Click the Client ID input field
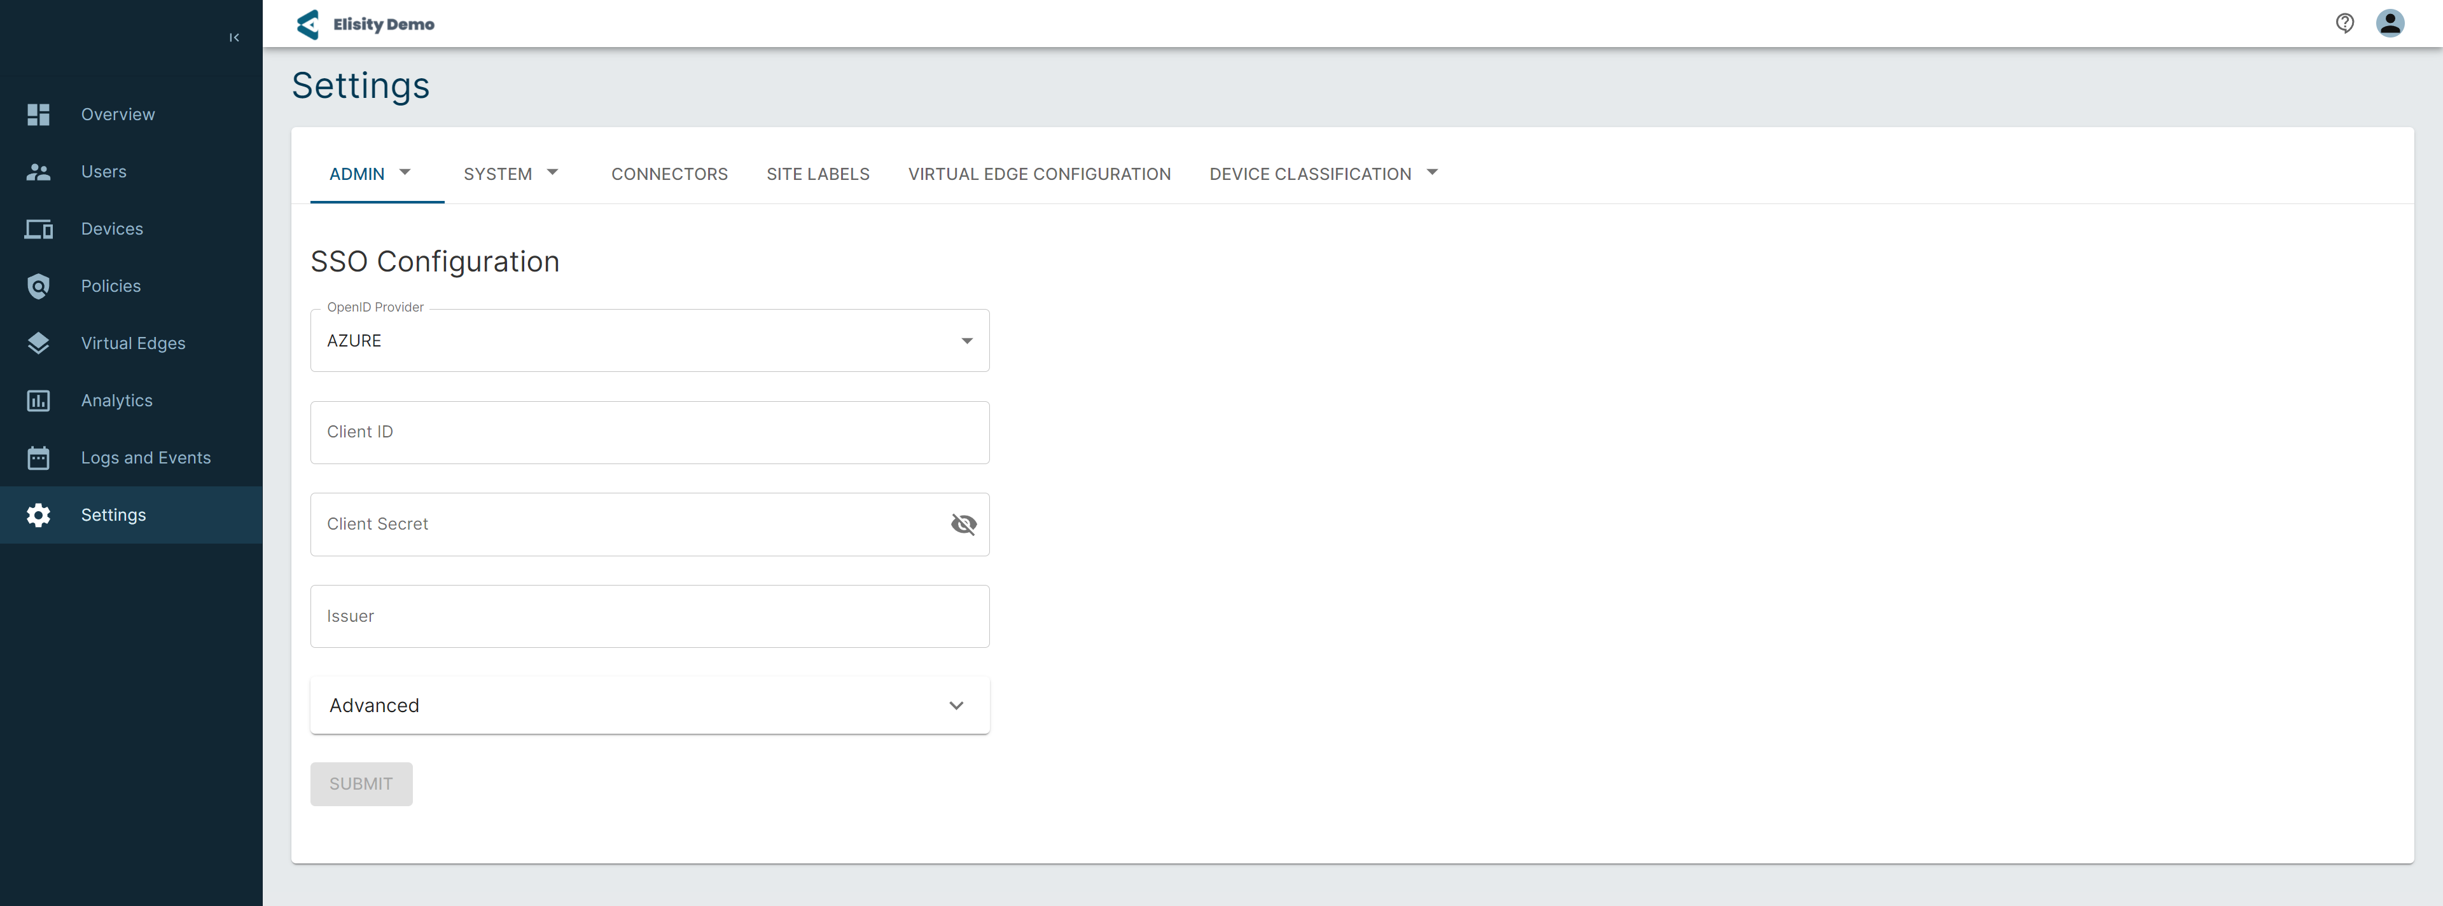This screenshot has width=2443, height=906. pyautogui.click(x=650, y=432)
